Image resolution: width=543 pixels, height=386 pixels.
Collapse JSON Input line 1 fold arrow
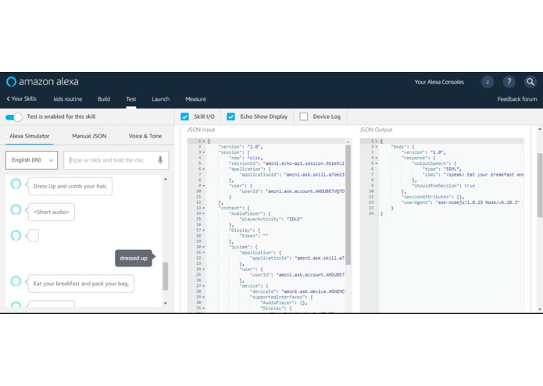click(x=204, y=141)
